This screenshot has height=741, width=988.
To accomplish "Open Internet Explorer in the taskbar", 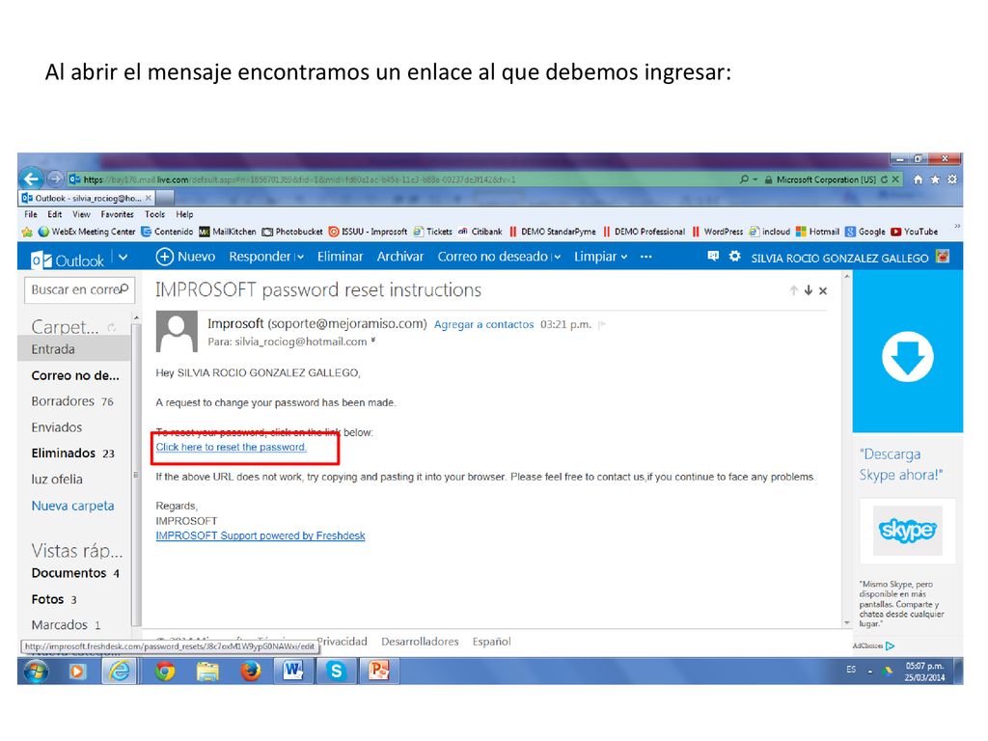I will point(119,672).
